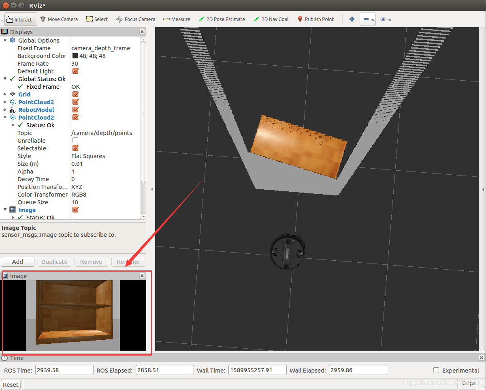The width and height of the screenshot is (486, 390).
Task: Click the Wall Time field
Action: [257, 370]
